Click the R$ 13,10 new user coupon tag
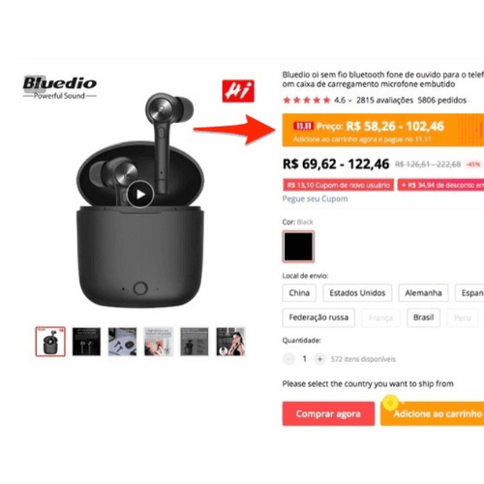 [x=338, y=185]
